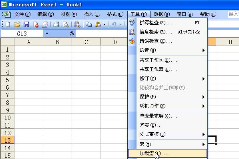This screenshot has height=159, width=239.
Task: Open a file with the folder icon
Action: [17, 24]
